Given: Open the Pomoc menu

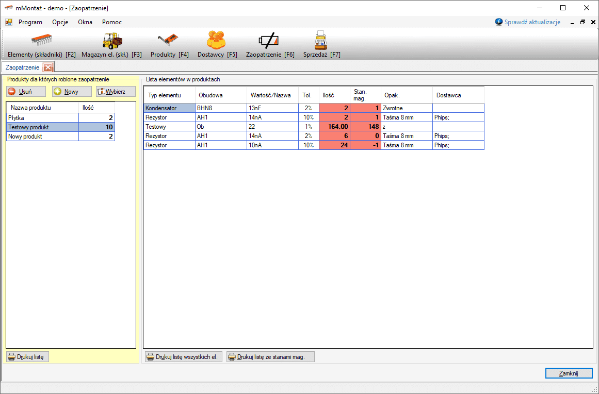Looking at the screenshot, I should (x=112, y=22).
